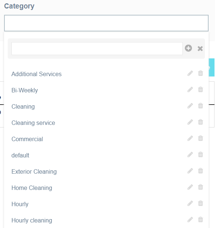Screen dimensions: 216x228
Task: Click the X icon beside the add field
Action: tap(200, 48)
